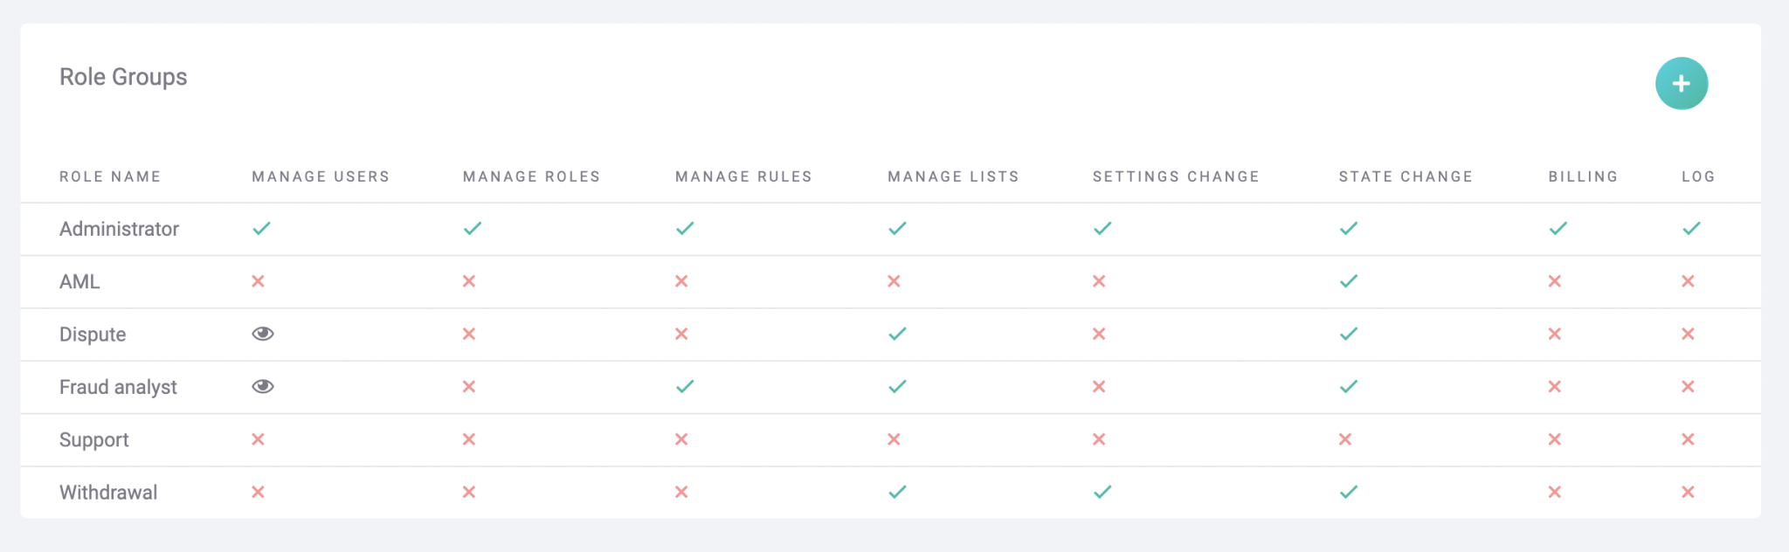Click the Manage Users column header
This screenshot has height=552, width=1789.
point(321,176)
